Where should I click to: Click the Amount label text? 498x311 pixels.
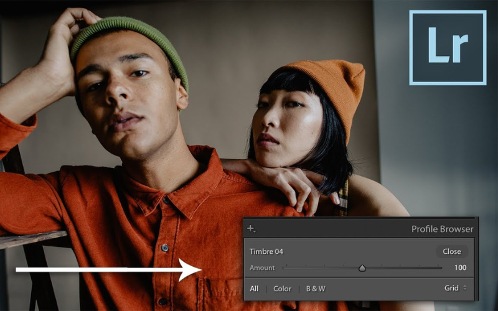pos(262,268)
